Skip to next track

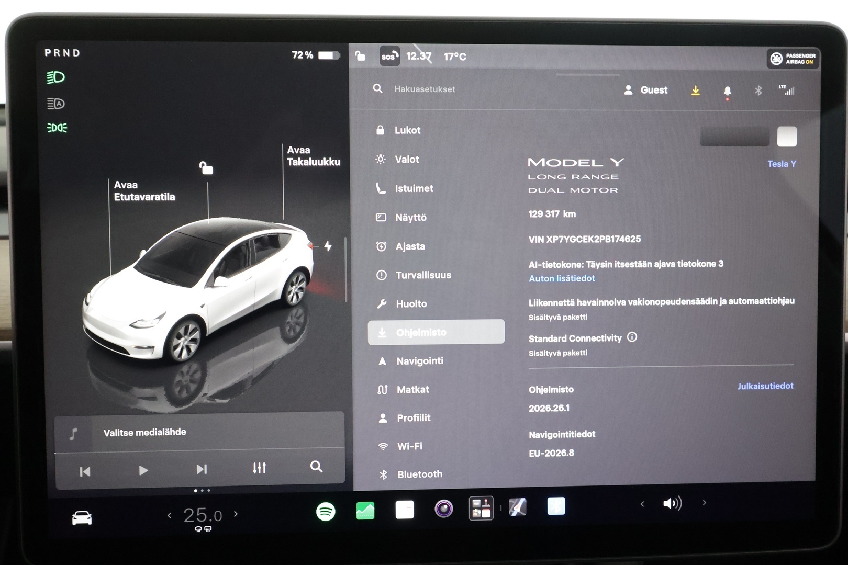coord(202,469)
